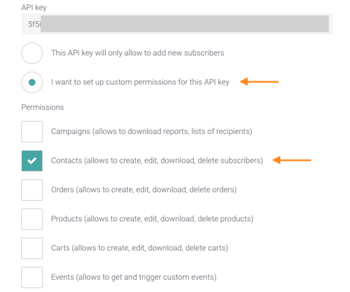Image resolution: width=350 pixels, height=292 pixels.
Task: Click into the API key field
Action: (x=177, y=24)
